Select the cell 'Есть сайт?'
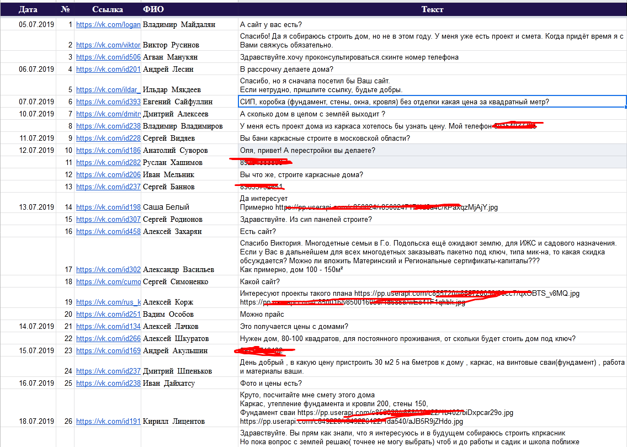This screenshot has width=627, height=447. tap(432, 231)
